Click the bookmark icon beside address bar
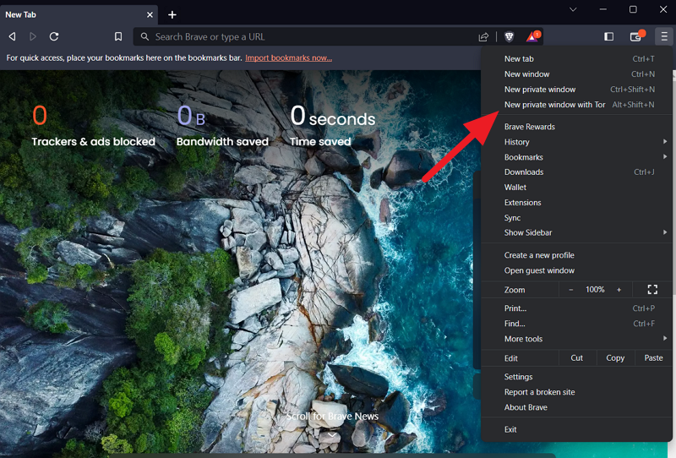The height and width of the screenshot is (458, 676). (x=118, y=36)
